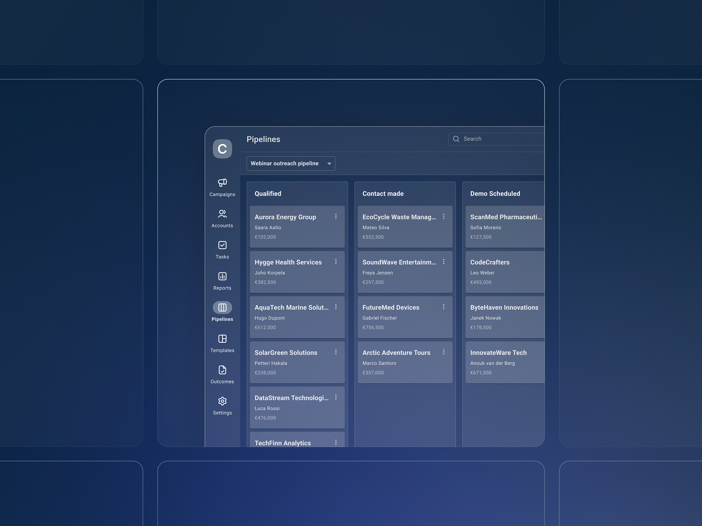The height and width of the screenshot is (526, 702).
Task: Click the search input field
Action: (495, 138)
